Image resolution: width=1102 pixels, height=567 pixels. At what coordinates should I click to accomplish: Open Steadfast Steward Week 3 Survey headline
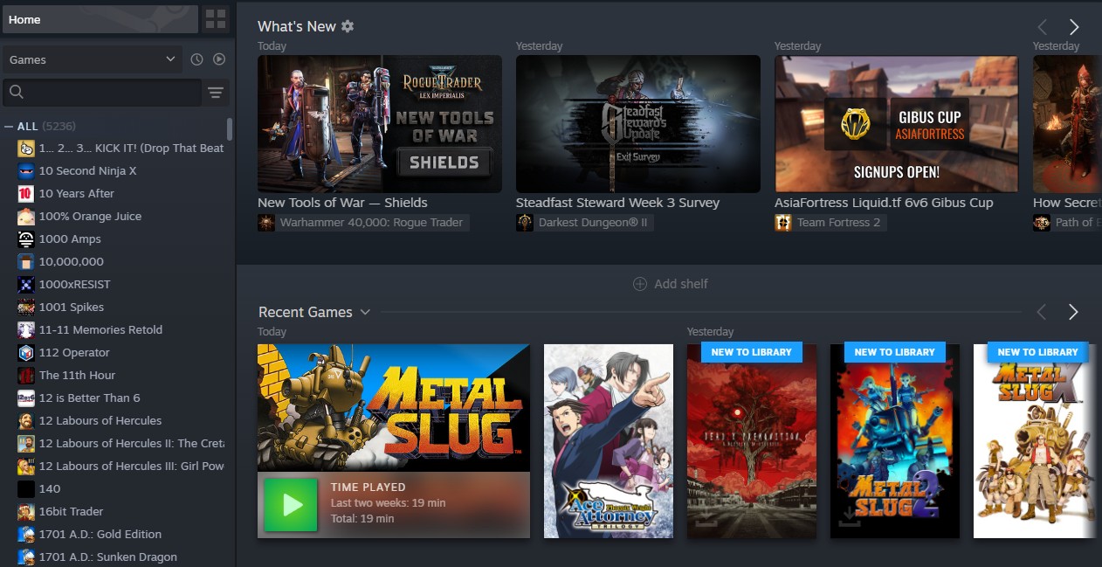(x=617, y=203)
